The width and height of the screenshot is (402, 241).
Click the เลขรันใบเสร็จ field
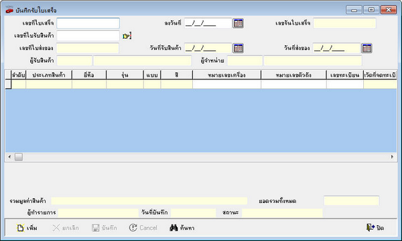pos(344,23)
